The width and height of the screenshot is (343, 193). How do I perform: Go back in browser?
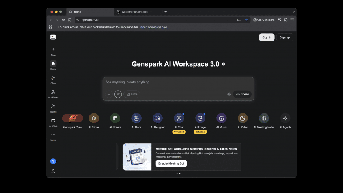[x=51, y=20]
